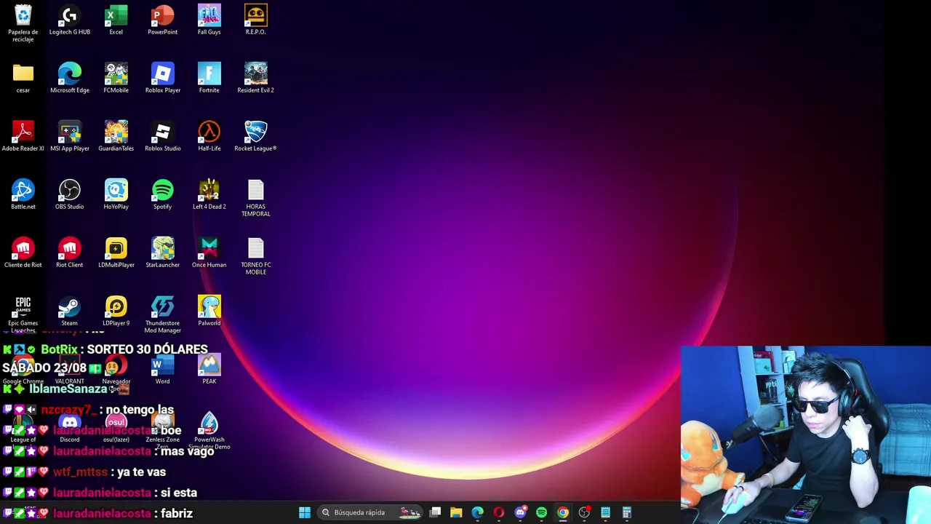
Task: Select the GuardianTales desktop icon
Action: point(116,137)
